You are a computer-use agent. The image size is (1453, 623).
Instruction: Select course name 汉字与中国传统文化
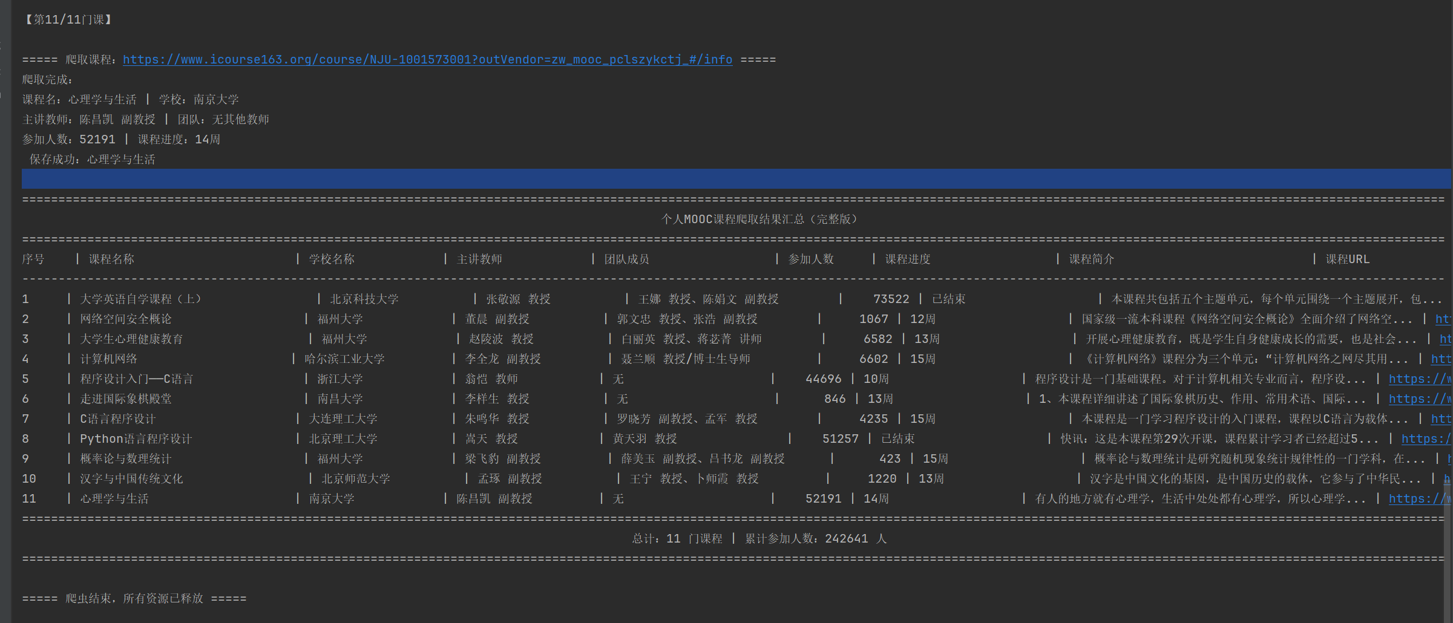[131, 478]
